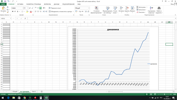Expand the number format dropdown
This screenshot has width=177, height=100.
pyautogui.click(x=88, y=8)
